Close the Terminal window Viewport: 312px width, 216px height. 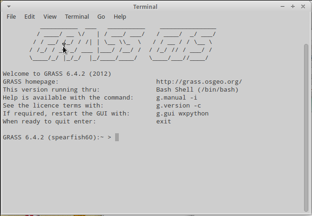pos(303,7)
